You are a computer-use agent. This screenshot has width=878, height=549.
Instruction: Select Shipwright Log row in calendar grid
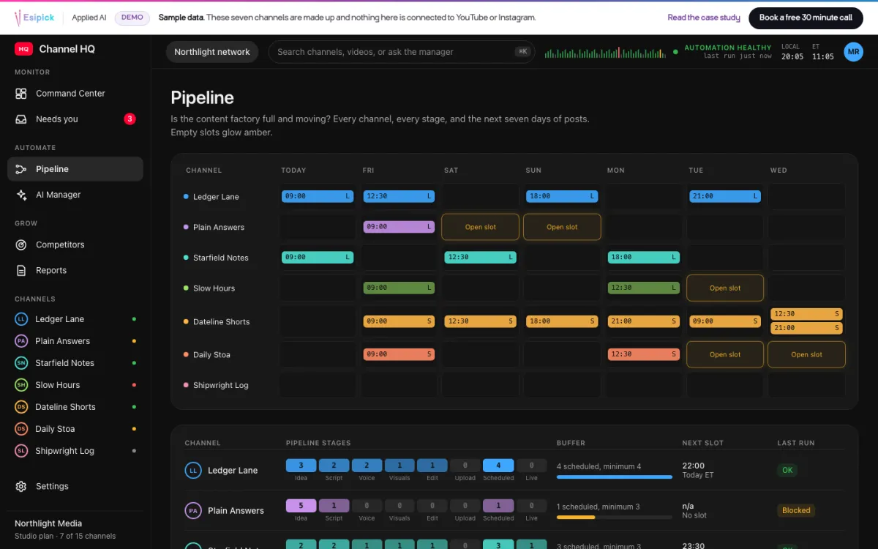click(x=514, y=386)
